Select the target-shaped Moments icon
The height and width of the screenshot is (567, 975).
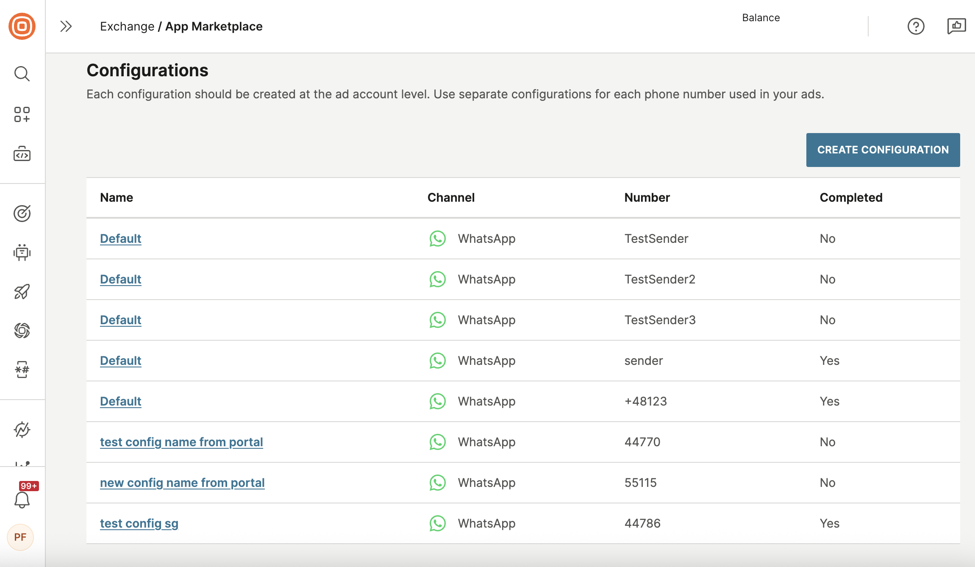click(x=22, y=214)
